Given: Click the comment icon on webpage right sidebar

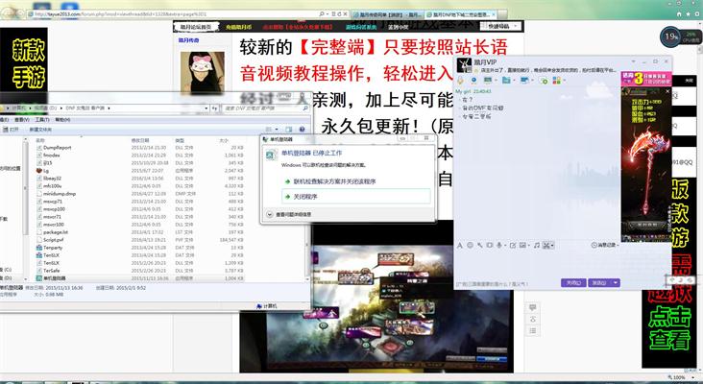Looking at the screenshot, I should tap(533, 308).
